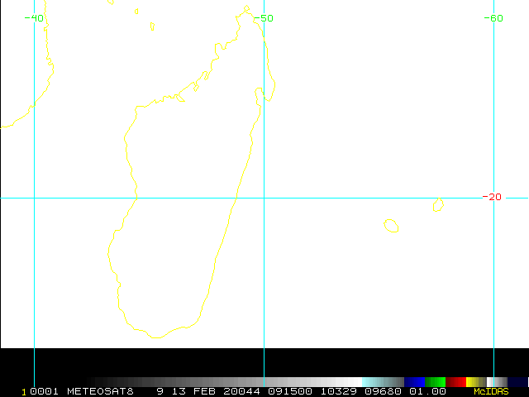The width and height of the screenshot is (529, 397).
Task: Click the southern tip of Madagascar
Action: (x=155, y=337)
